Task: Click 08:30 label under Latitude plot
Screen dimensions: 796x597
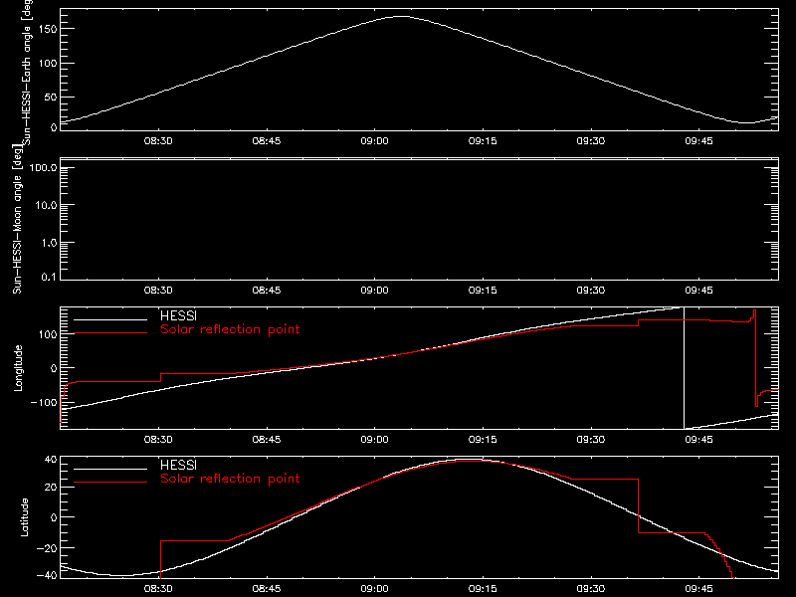Action: (x=158, y=589)
